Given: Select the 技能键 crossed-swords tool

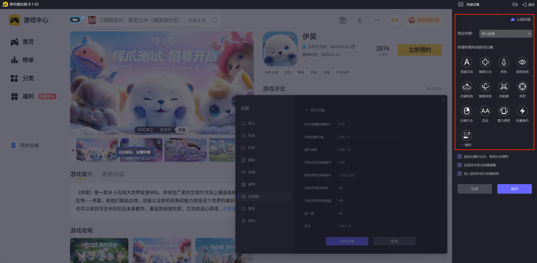Looking at the screenshot, I should 504,87.
